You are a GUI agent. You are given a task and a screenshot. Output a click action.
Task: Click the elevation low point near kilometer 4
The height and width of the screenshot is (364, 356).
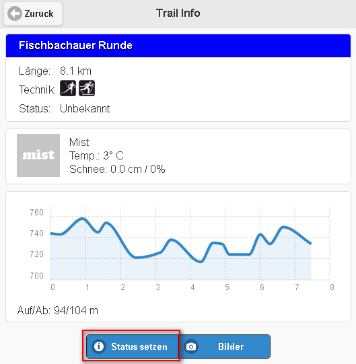click(x=201, y=262)
